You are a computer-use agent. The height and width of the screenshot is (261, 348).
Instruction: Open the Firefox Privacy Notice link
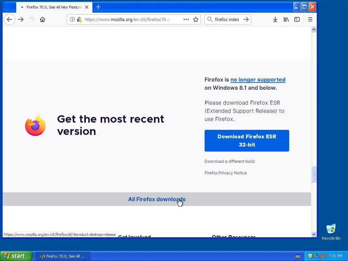pos(226,173)
